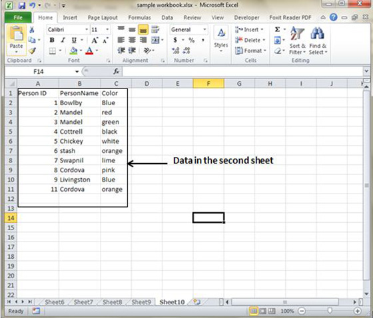Viewport: 373px width, 318px height.
Task: Click Increase Decimal icon
Action: coord(176,51)
